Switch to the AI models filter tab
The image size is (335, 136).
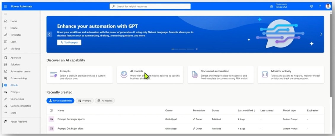tap(105, 101)
